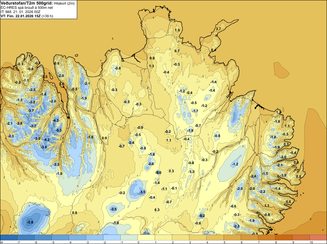Click the legend tick label '10'

point(311,242)
